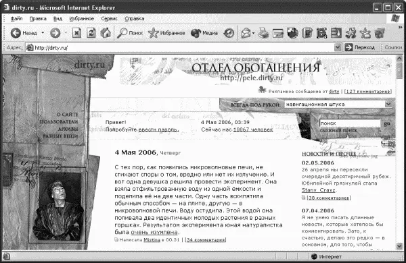Screen dimensions: 406x263
Task: Open the Вид menu
Action: [x=58, y=19]
